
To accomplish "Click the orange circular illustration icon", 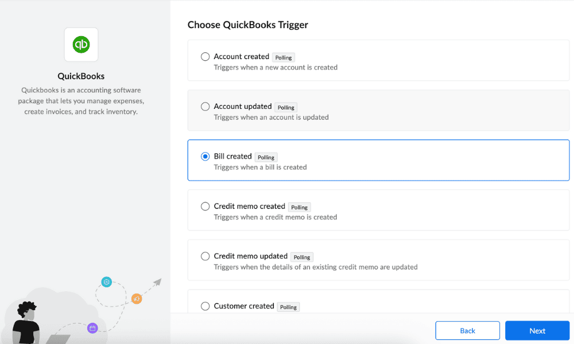I will point(137,299).
